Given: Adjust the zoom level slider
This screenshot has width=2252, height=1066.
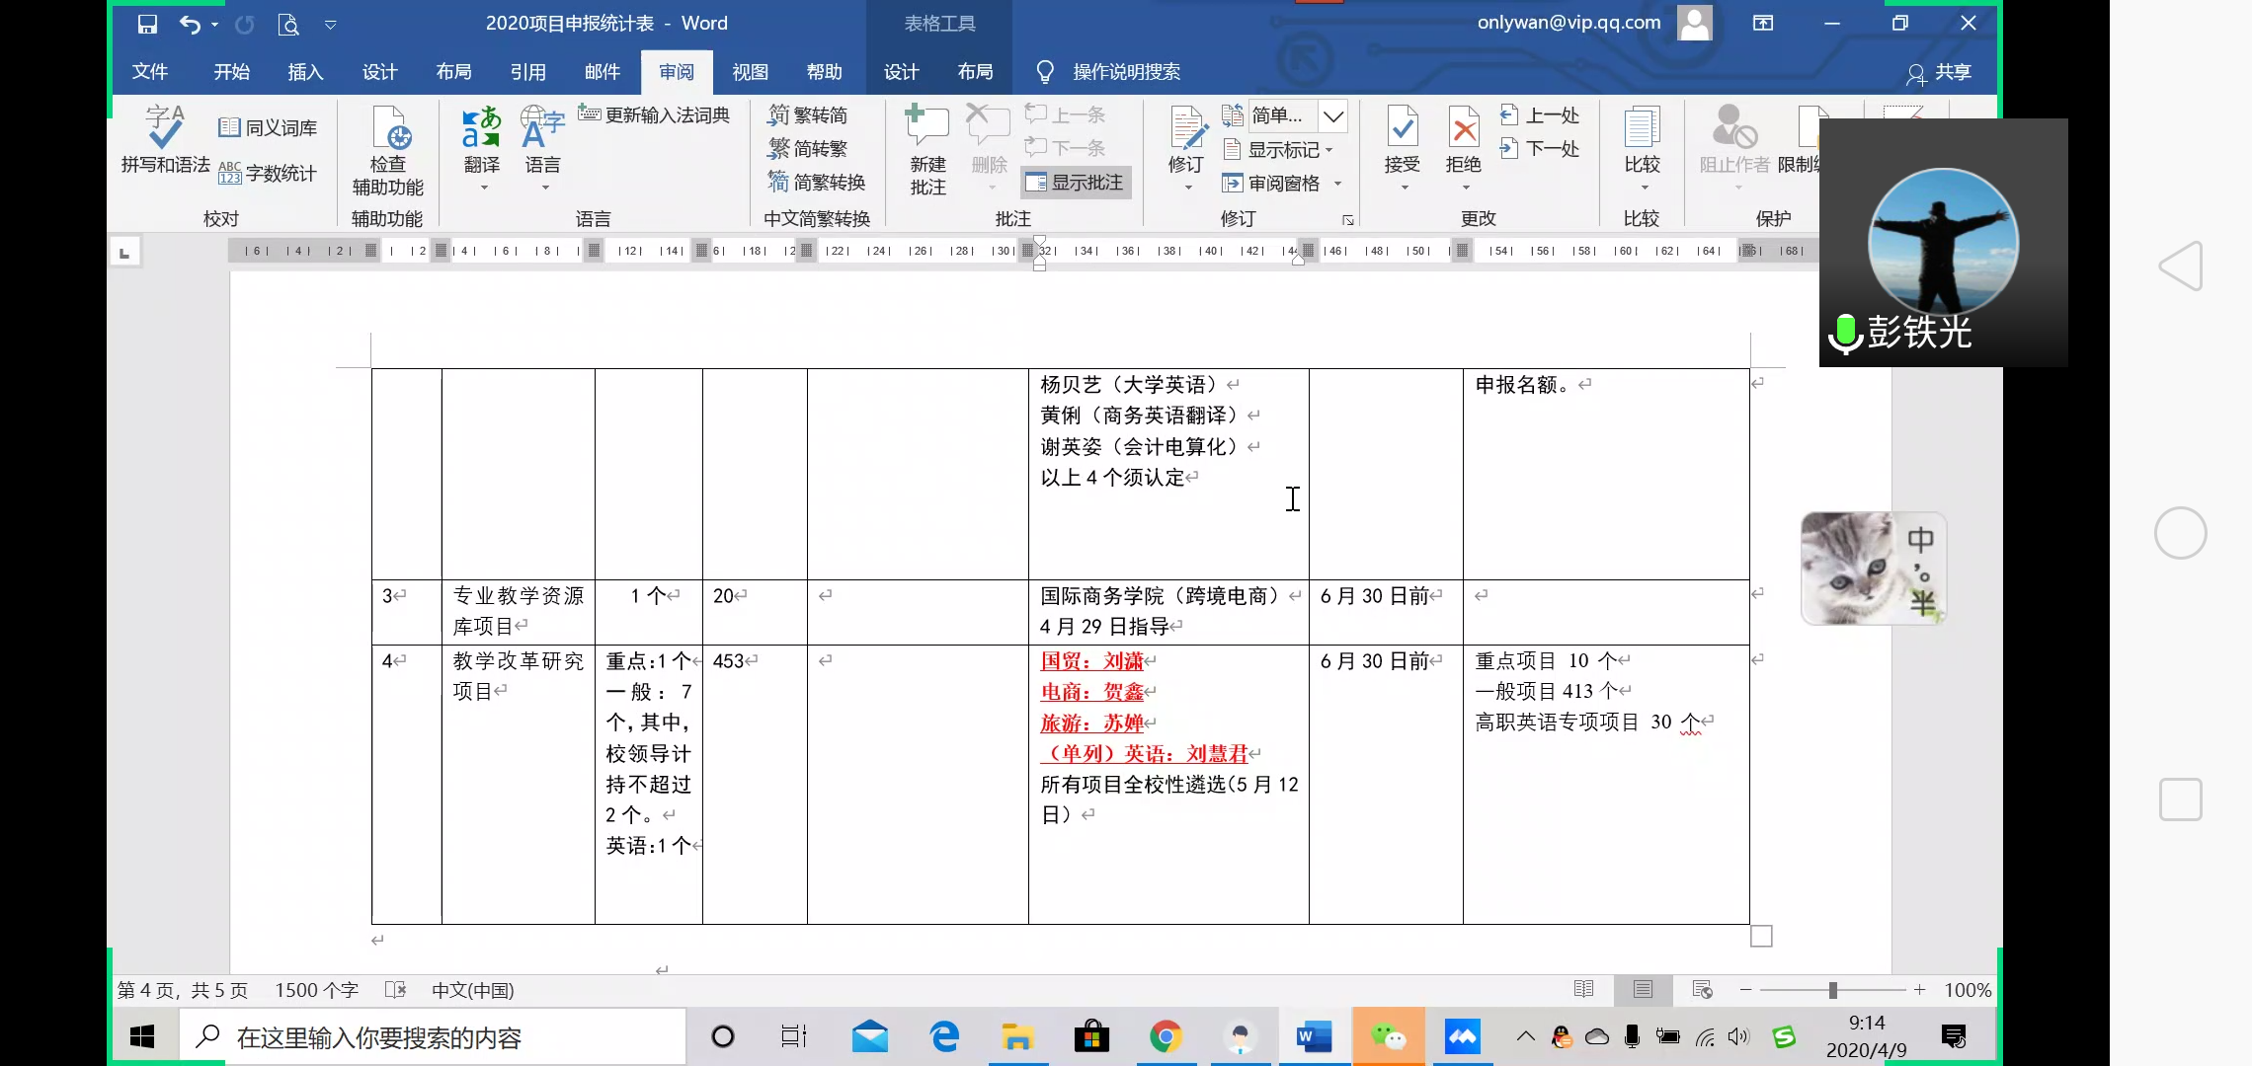Looking at the screenshot, I should (1832, 990).
